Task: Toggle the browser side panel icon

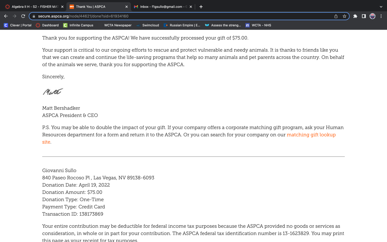Action: tap(364, 16)
